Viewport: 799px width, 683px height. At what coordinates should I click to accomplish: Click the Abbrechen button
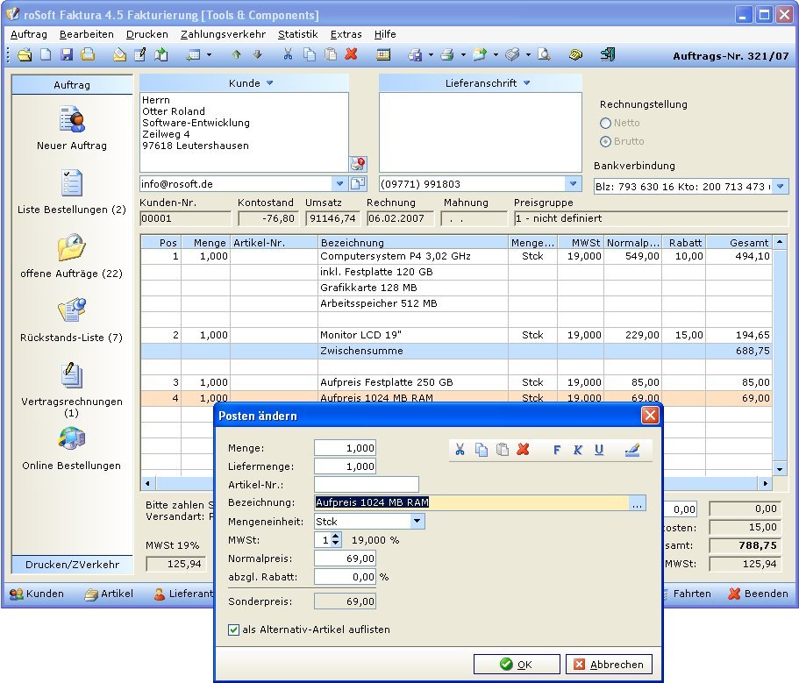[x=609, y=664]
